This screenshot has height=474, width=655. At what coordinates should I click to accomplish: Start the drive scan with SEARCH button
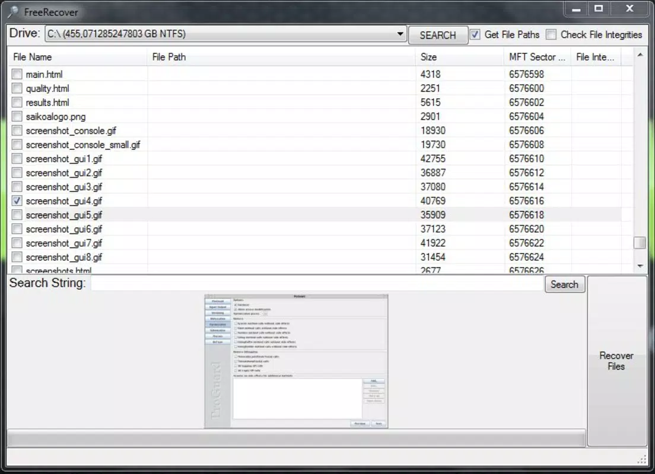pos(438,35)
